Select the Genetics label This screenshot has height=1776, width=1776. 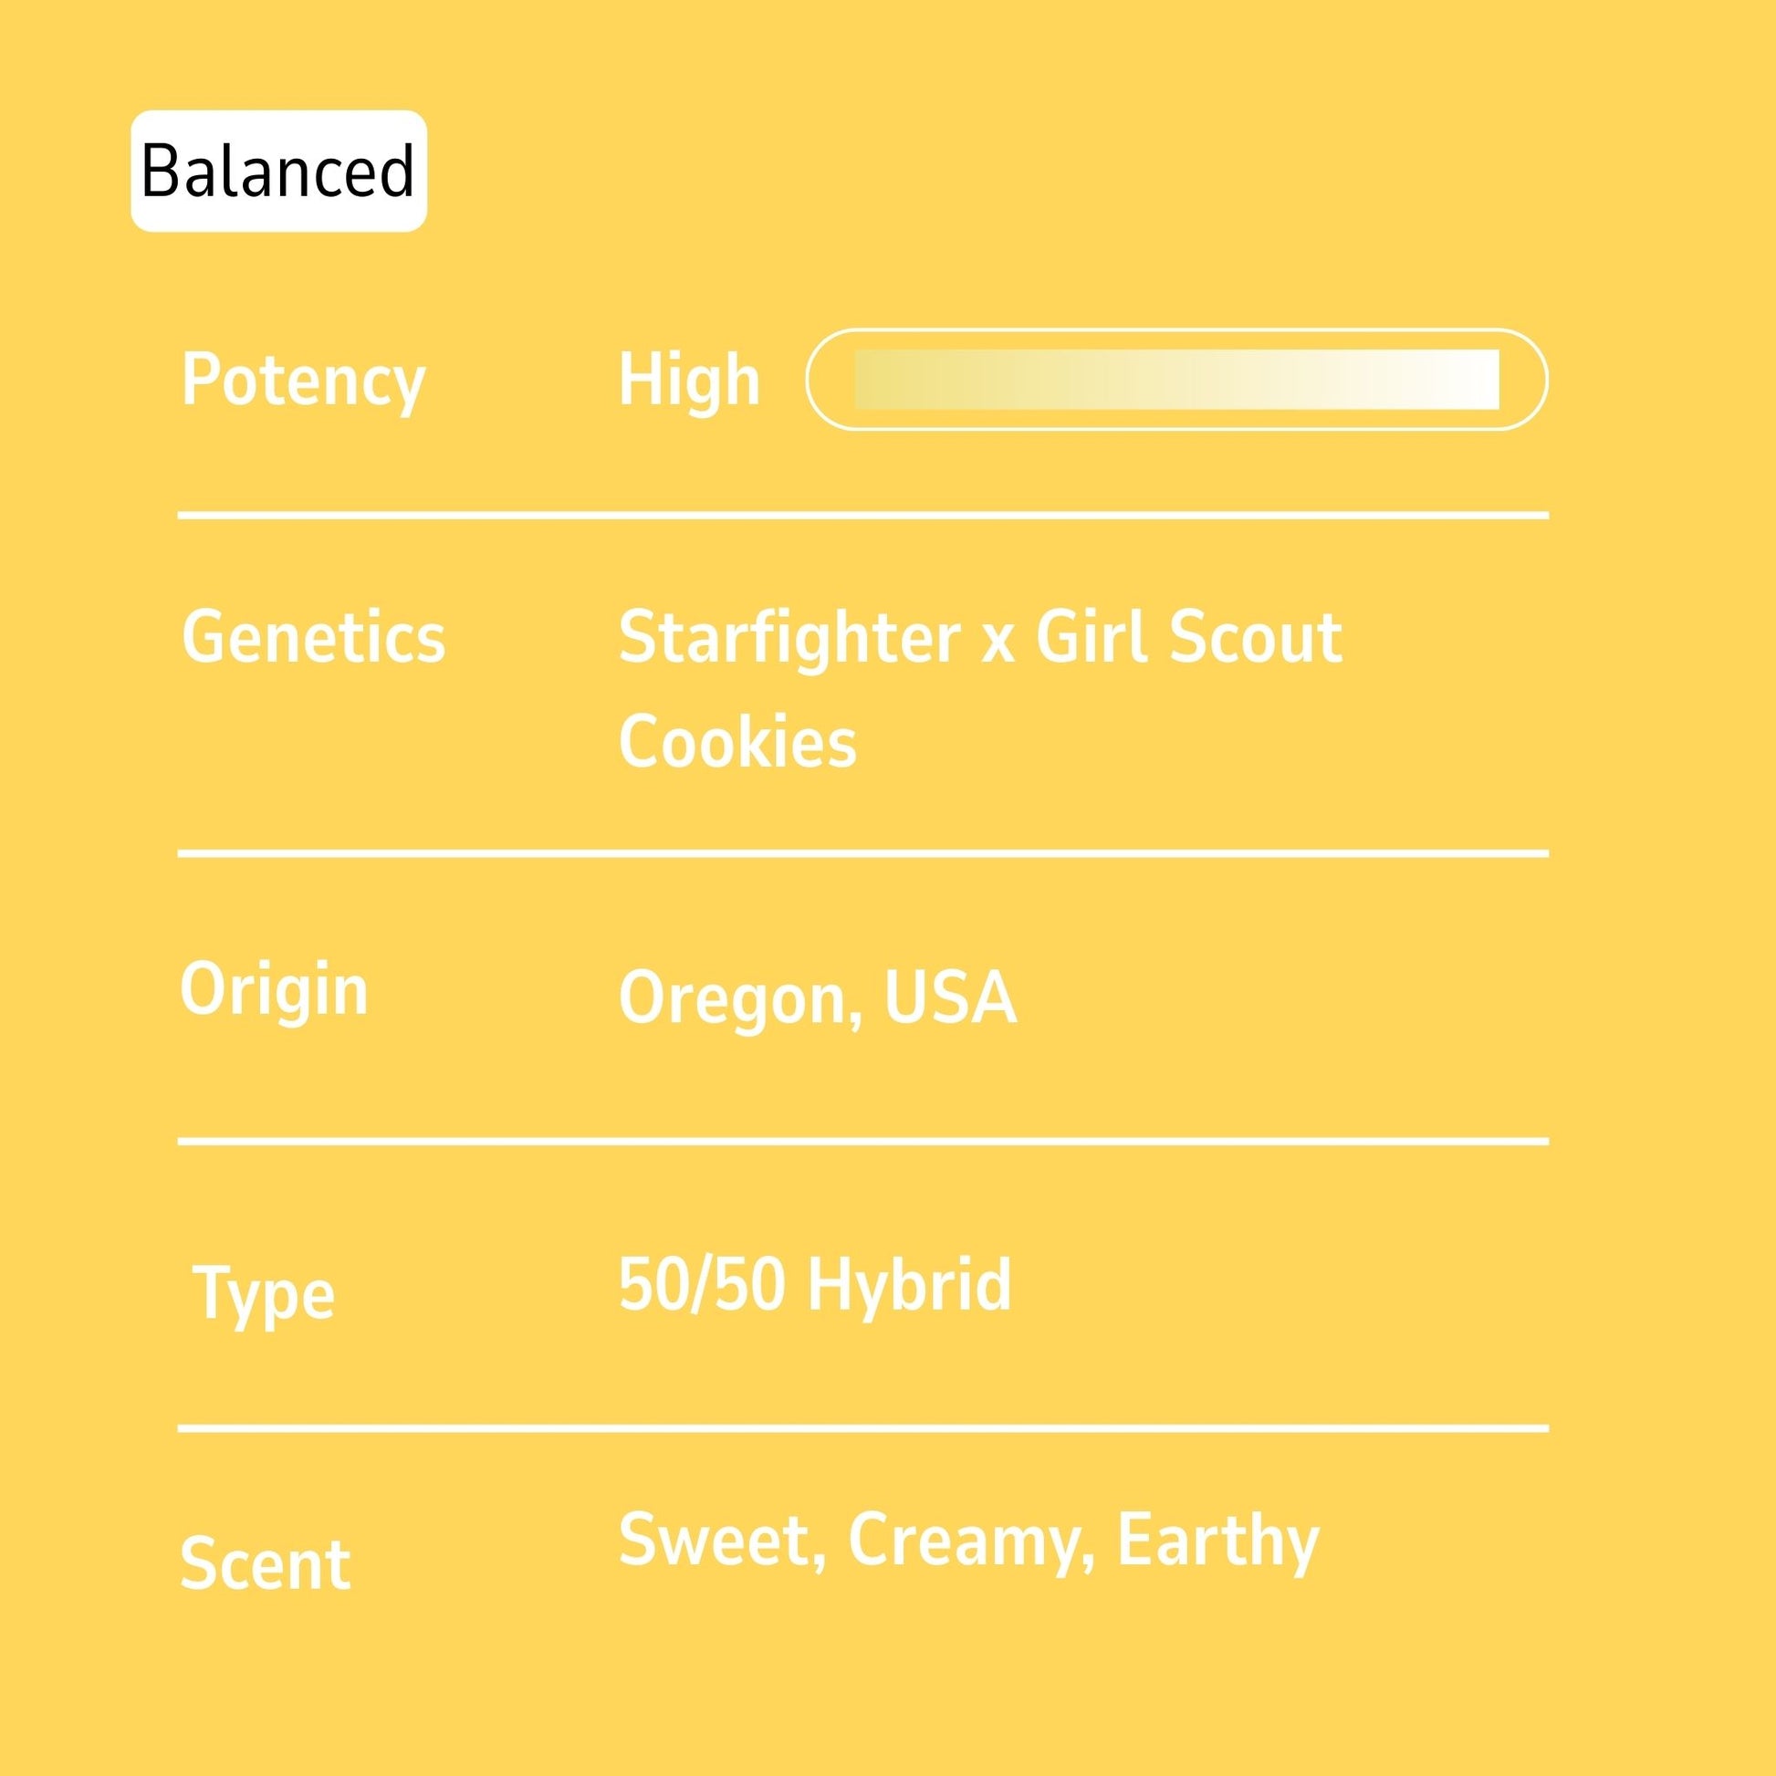coord(313,637)
